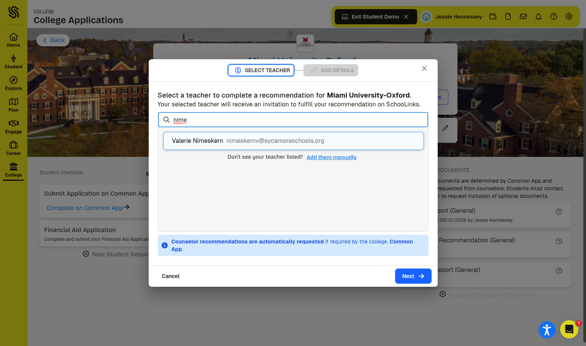Open the wallet icon in header
The image size is (586, 346).
coord(493,16)
